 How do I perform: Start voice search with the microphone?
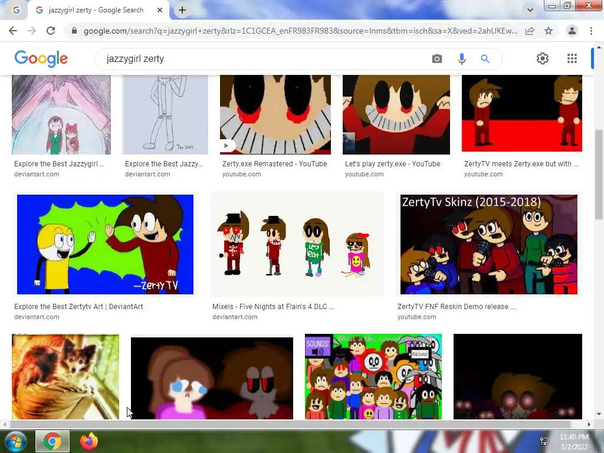461,58
